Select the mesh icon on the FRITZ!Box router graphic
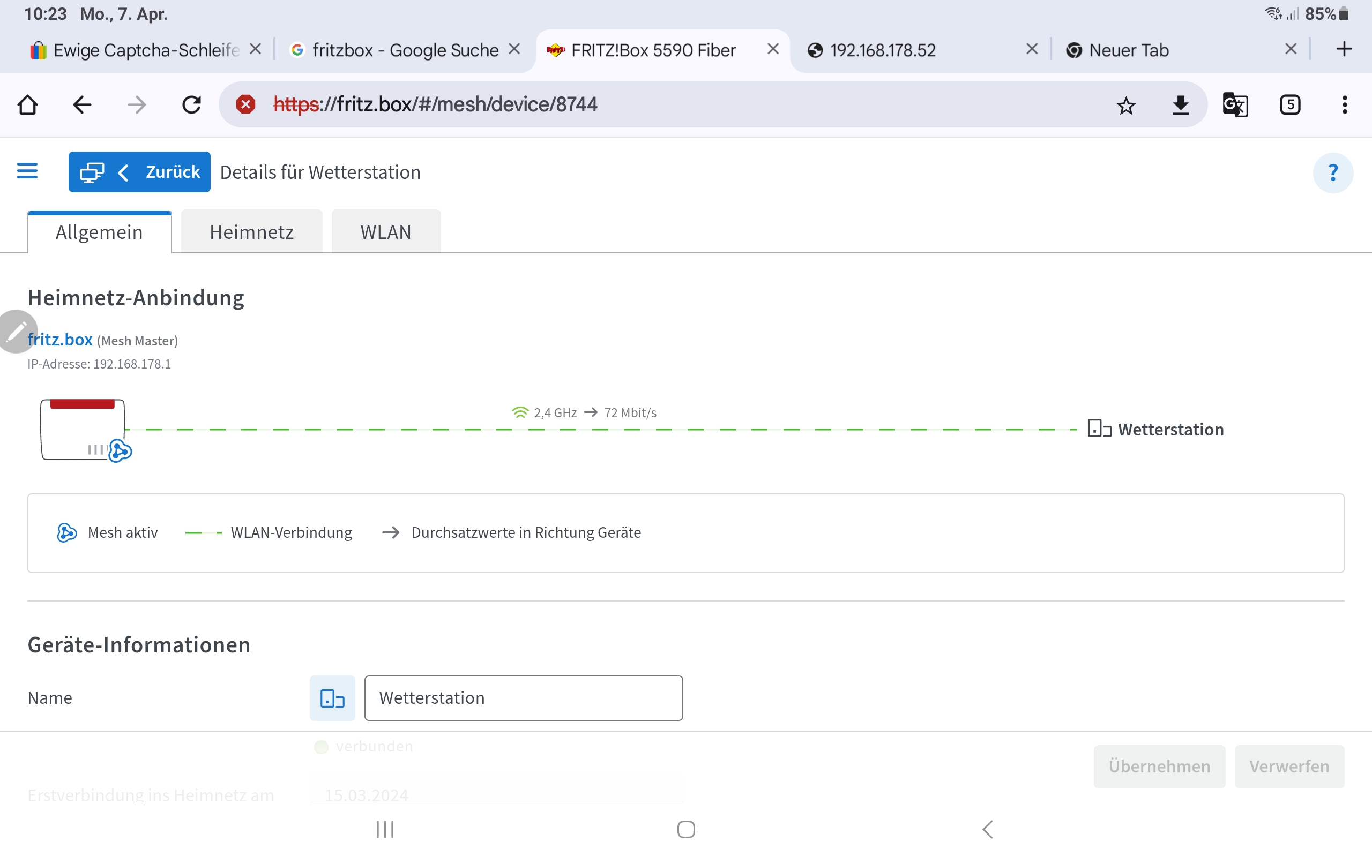 (x=120, y=452)
